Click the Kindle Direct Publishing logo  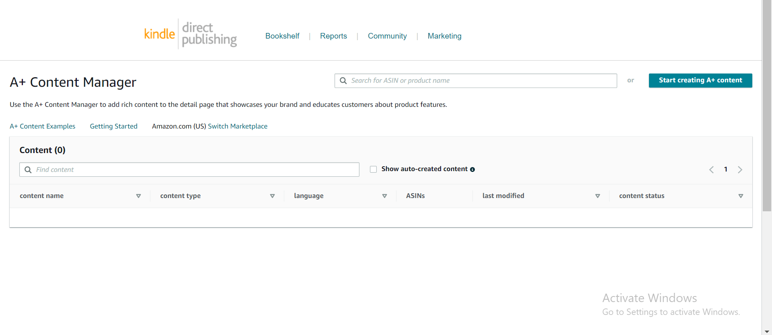pos(190,34)
